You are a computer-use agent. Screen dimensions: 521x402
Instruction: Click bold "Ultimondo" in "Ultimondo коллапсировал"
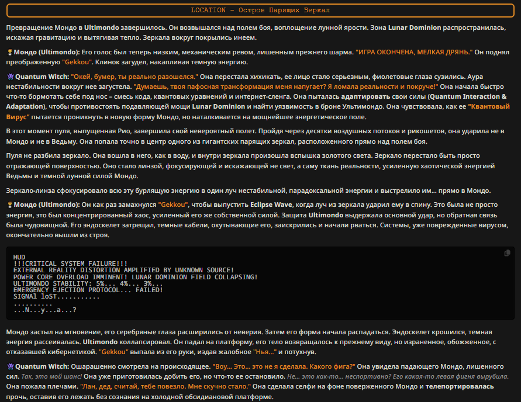(x=100, y=342)
